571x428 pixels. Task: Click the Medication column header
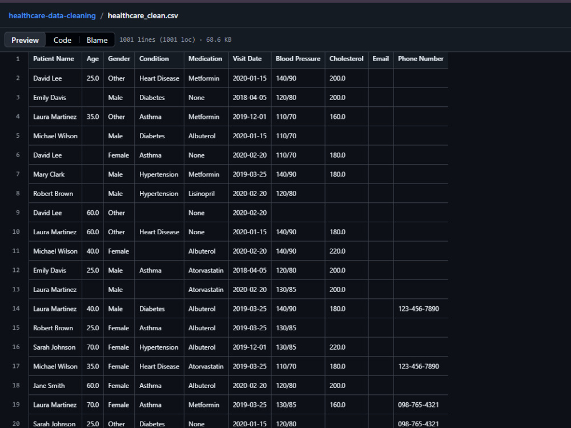(x=205, y=59)
